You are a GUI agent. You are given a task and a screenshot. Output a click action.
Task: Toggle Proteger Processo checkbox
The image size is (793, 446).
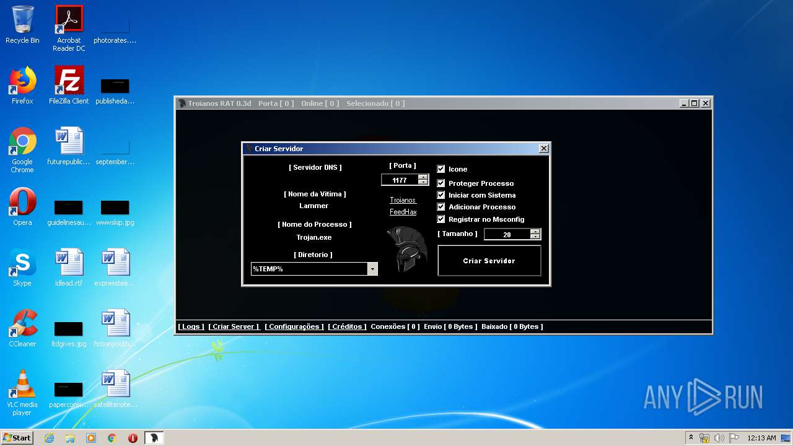(x=441, y=183)
